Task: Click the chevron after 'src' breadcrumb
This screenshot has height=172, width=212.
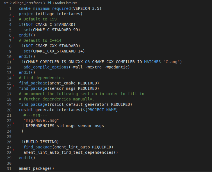Action: pyautogui.click(x=10, y=3)
